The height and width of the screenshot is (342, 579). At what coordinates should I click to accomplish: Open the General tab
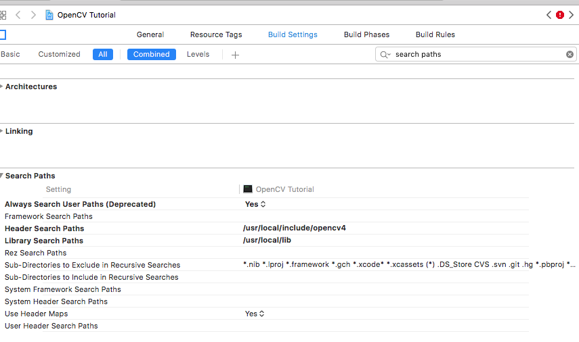[x=150, y=34]
